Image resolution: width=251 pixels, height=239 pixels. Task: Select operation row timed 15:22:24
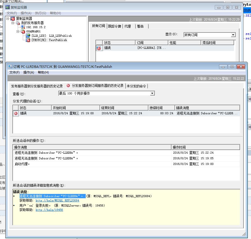[x=127, y=153]
